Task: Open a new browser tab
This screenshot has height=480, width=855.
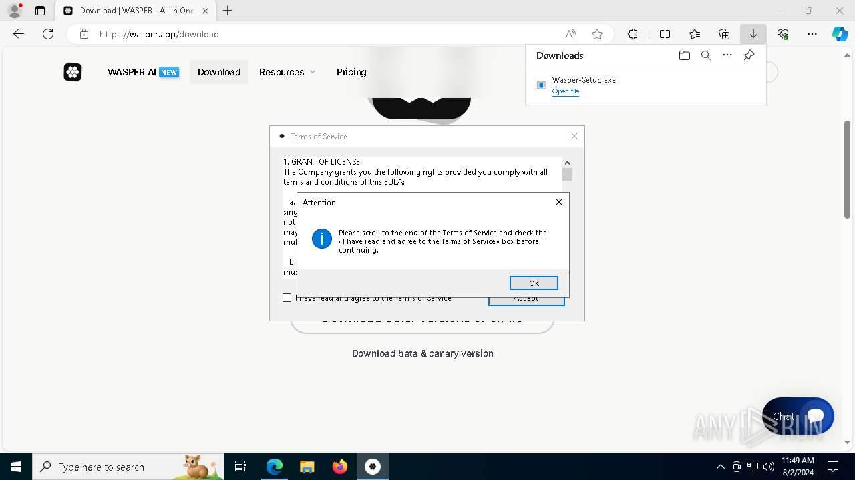Action: tap(228, 11)
